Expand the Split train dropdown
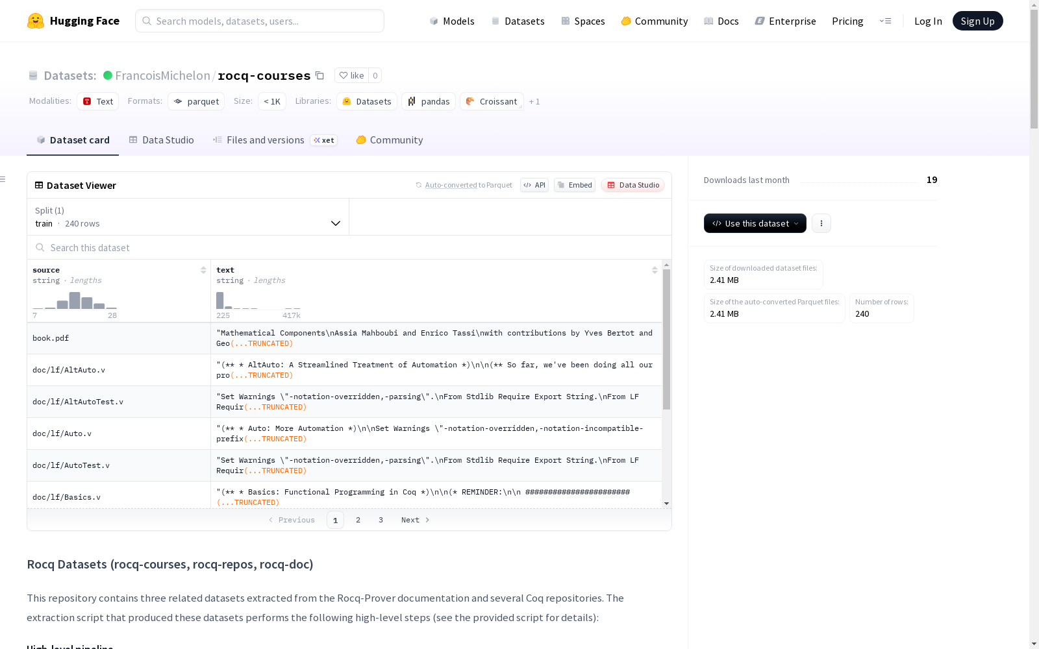The width and height of the screenshot is (1039, 649). [x=188, y=217]
